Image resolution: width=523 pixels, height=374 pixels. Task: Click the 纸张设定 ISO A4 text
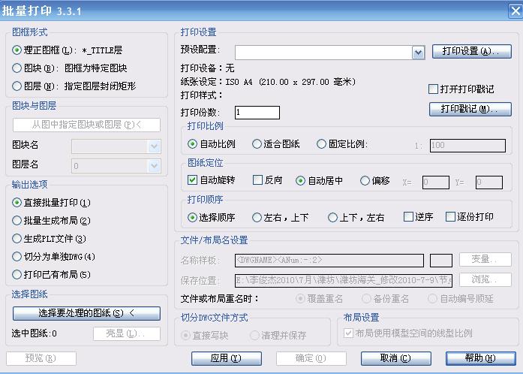click(268, 82)
